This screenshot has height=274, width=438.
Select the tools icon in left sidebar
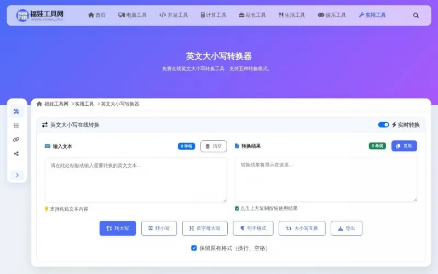click(16, 112)
